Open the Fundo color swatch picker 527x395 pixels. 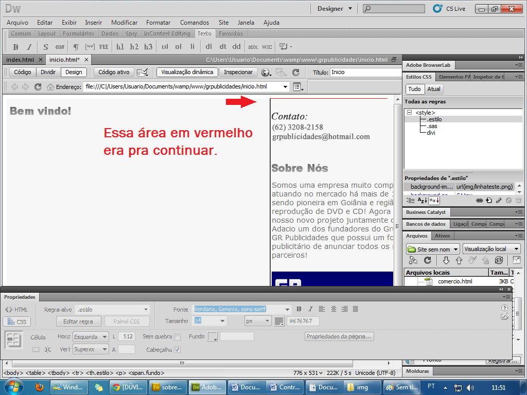point(213,337)
